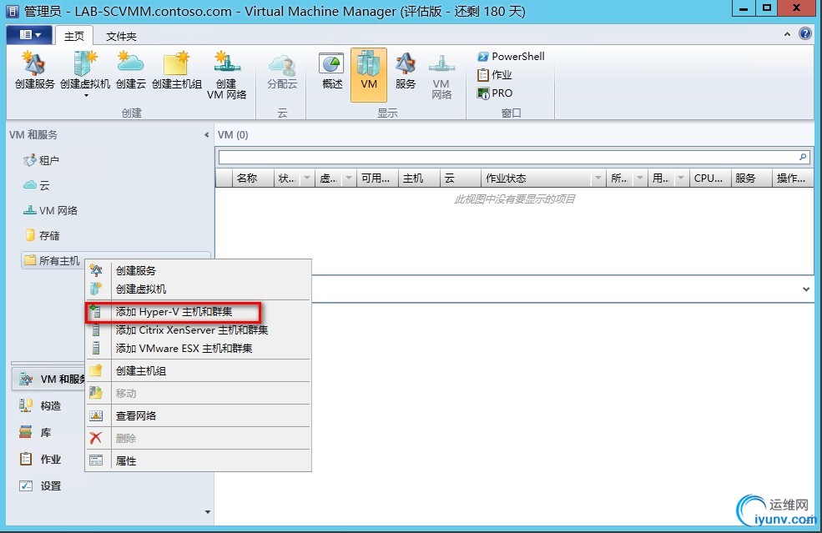The height and width of the screenshot is (533, 822).
Task: Open the PRO window from ribbon
Action: point(495,93)
